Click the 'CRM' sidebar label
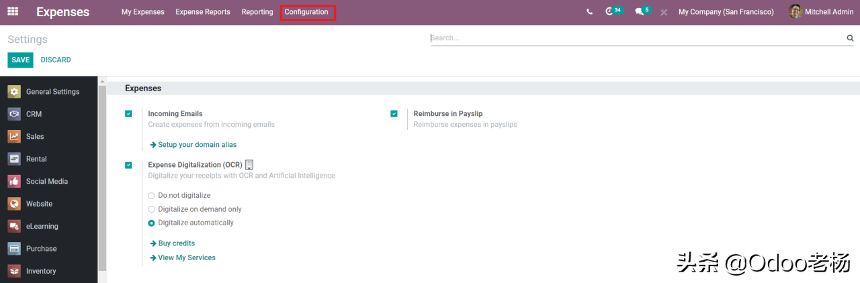 pos(34,114)
